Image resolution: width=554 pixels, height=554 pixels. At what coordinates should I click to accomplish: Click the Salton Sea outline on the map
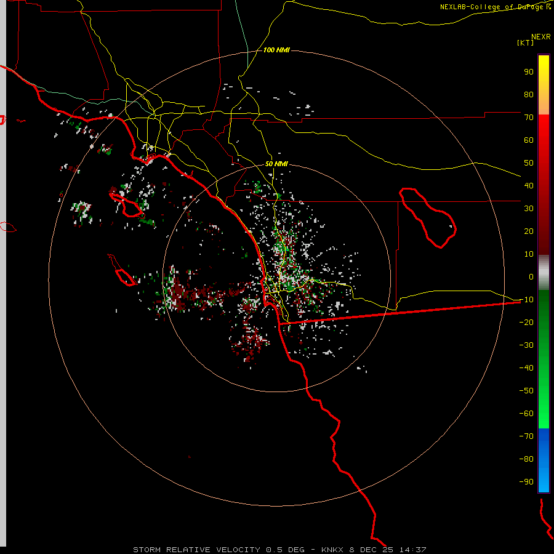pos(428,218)
